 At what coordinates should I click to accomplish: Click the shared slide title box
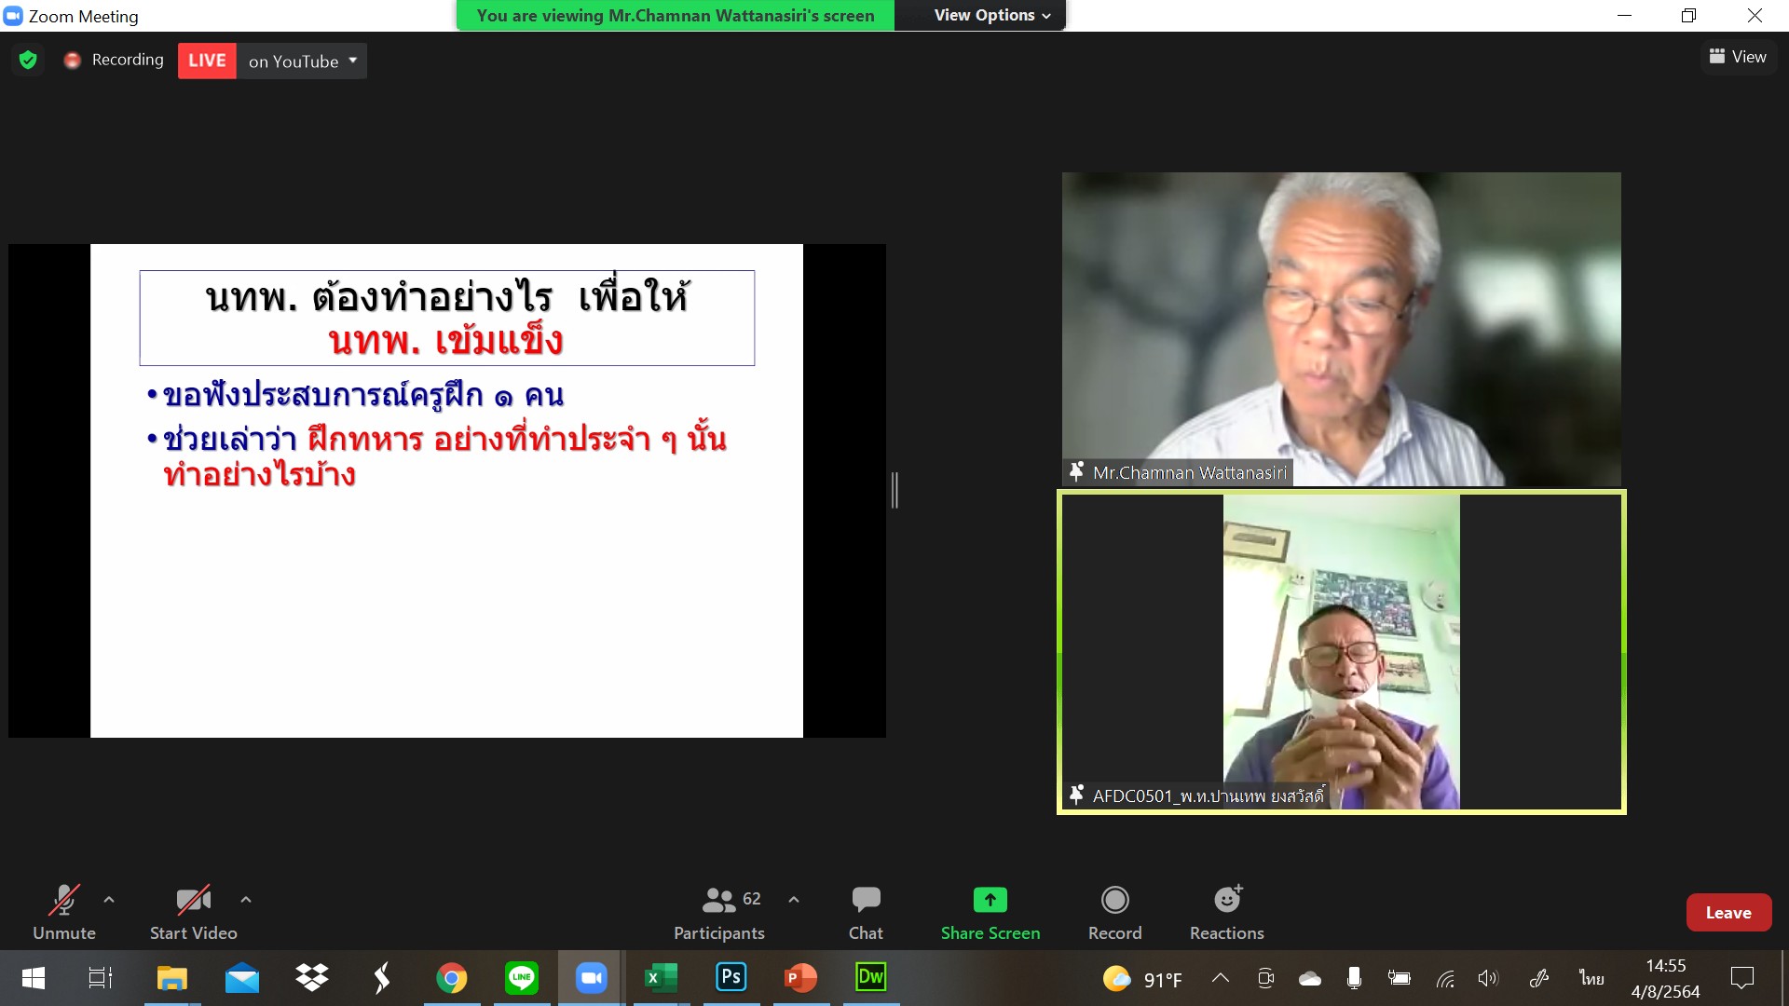[x=447, y=318]
